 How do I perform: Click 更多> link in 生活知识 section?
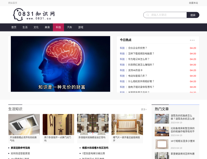(x=144, y=109)
